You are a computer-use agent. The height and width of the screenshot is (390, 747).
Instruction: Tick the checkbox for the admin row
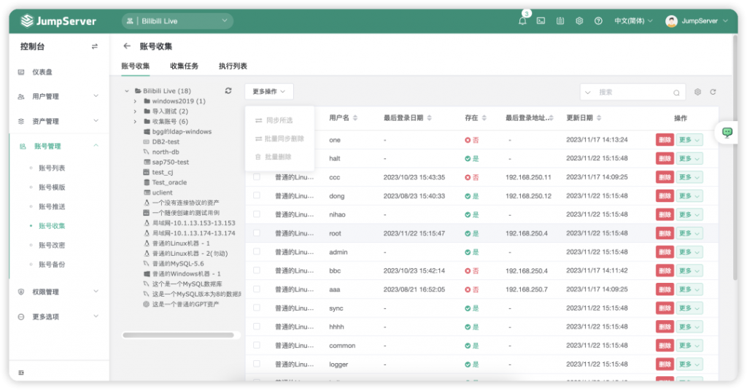(256, 251)
